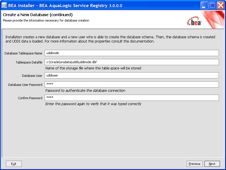The image size is (226, 170).
Task: Close the BEA Installer window
Action: coord(221,5)
